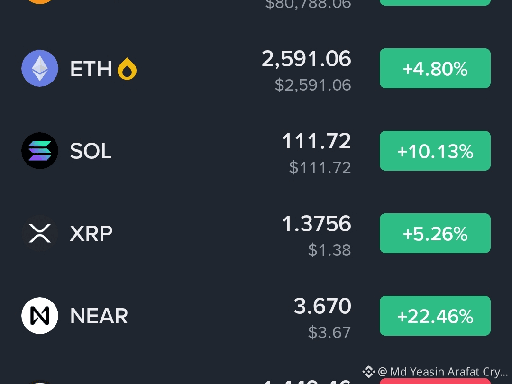
Task: Select the ETH price 2,591.06
Action: point(306,59)
